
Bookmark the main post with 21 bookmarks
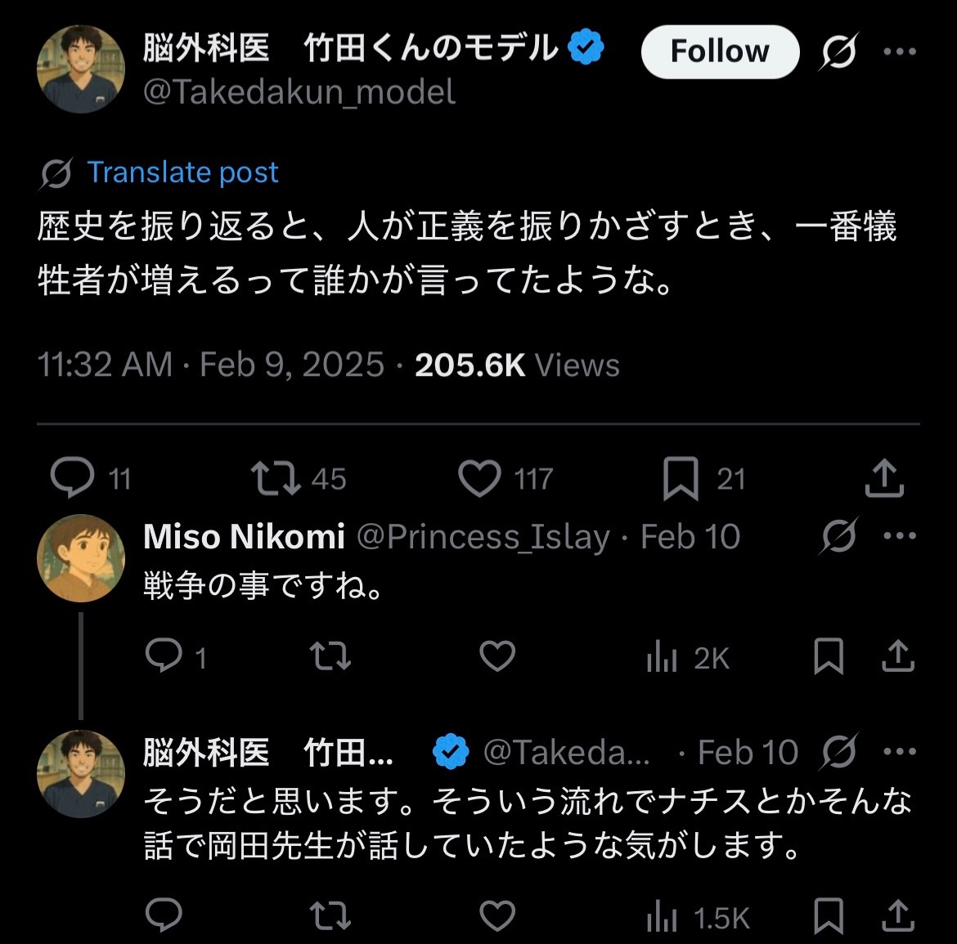coord(681,478)
